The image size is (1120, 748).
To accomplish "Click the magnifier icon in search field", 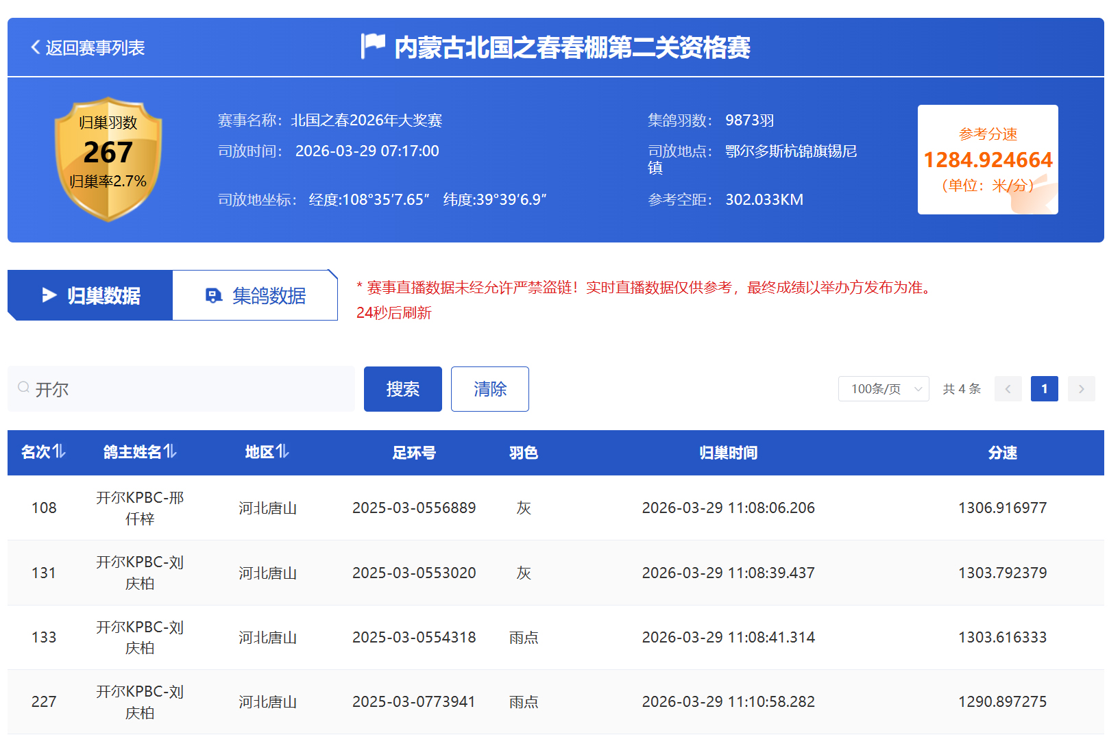I will pos(24,388).
